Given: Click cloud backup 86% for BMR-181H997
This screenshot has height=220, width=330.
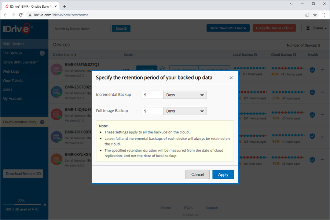Looking at the screenshot, I should coord(276,142).
